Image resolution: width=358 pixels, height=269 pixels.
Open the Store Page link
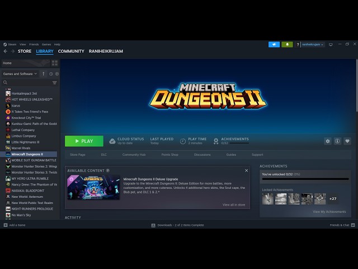click(77, 155)
